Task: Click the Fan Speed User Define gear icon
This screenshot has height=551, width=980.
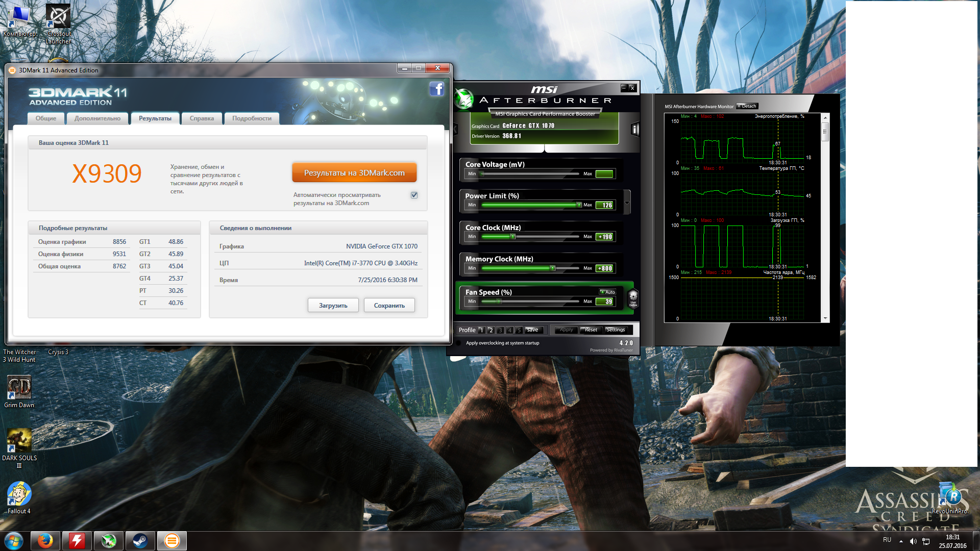Action: click(x=633, y=297)
